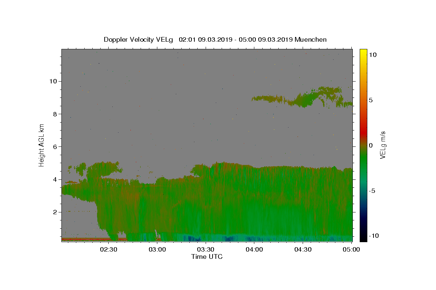Click the 'Time UTC' axis label
Viewport: 436px width, 290px height.
pos(207,257)
